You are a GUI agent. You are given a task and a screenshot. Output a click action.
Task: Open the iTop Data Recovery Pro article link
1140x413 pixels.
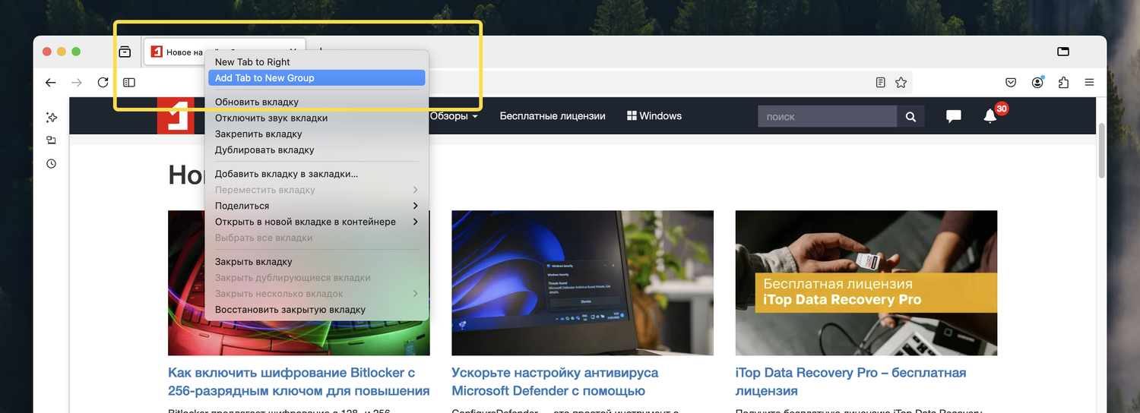tap(850, 382)
